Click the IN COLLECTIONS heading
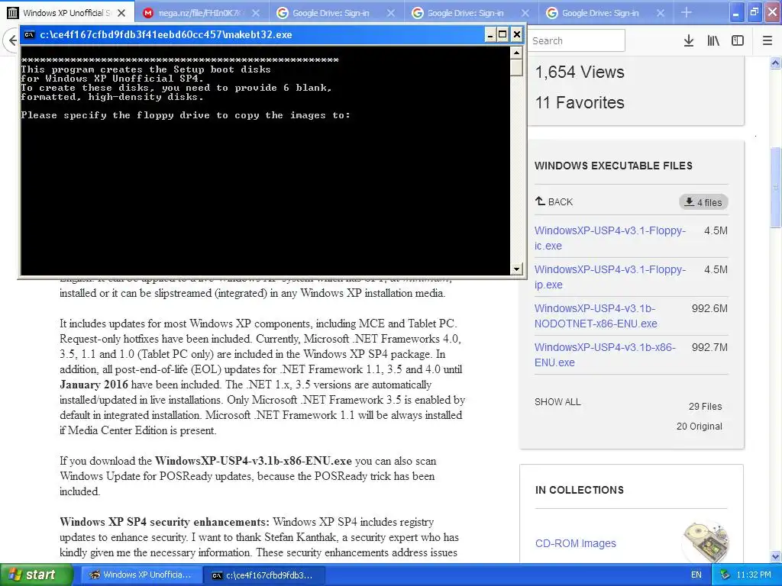782x586 pixels. pyautogui.click(x=580, y=490)
